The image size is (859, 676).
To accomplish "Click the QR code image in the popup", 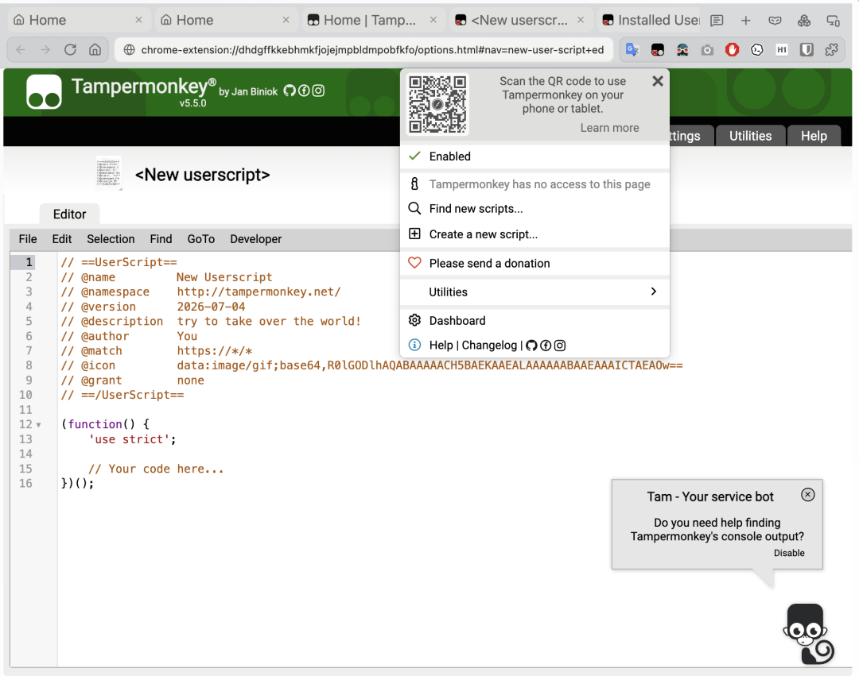I will (437, 105).
